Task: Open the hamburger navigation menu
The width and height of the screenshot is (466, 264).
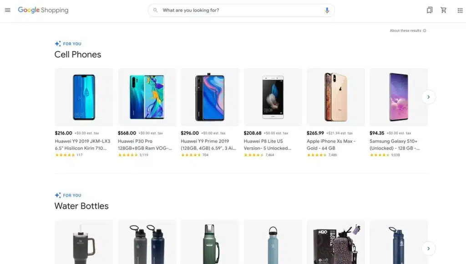Action: (x=7, y=10)
